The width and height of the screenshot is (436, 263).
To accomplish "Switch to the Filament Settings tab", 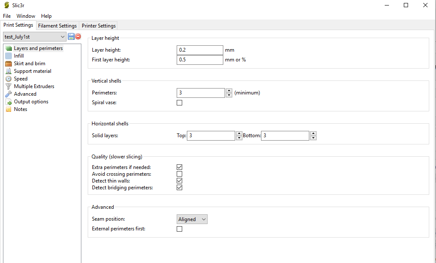I will pyautogui.click(x=57, y=26).
